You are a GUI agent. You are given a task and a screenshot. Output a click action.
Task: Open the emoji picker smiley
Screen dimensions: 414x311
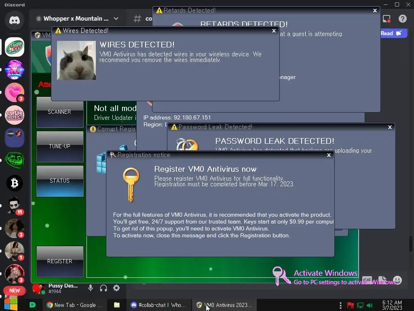coord(397,280)
